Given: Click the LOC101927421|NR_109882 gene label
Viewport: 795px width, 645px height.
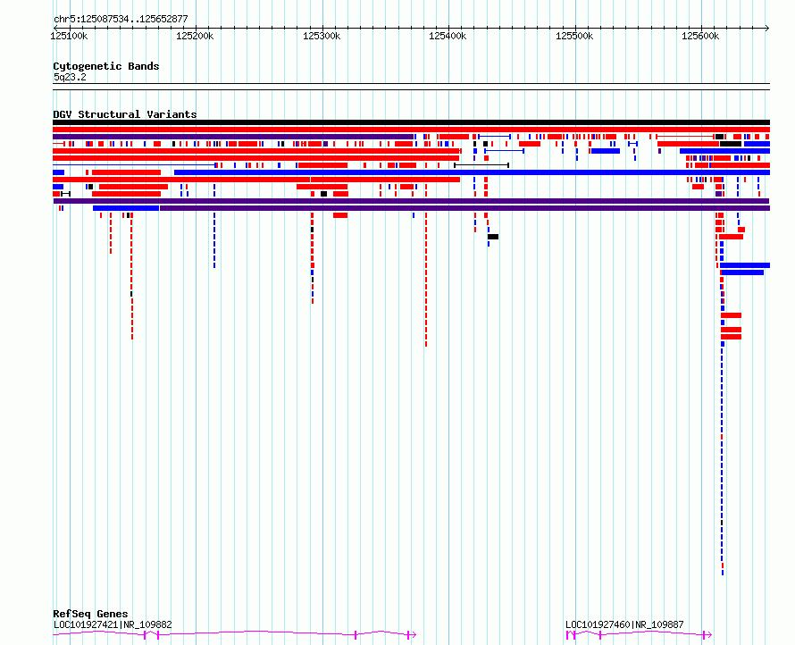Looking at the screenshot, I should pos(113,624).
